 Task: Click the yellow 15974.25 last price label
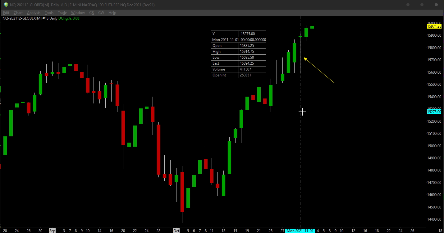[x=434, y=26]
